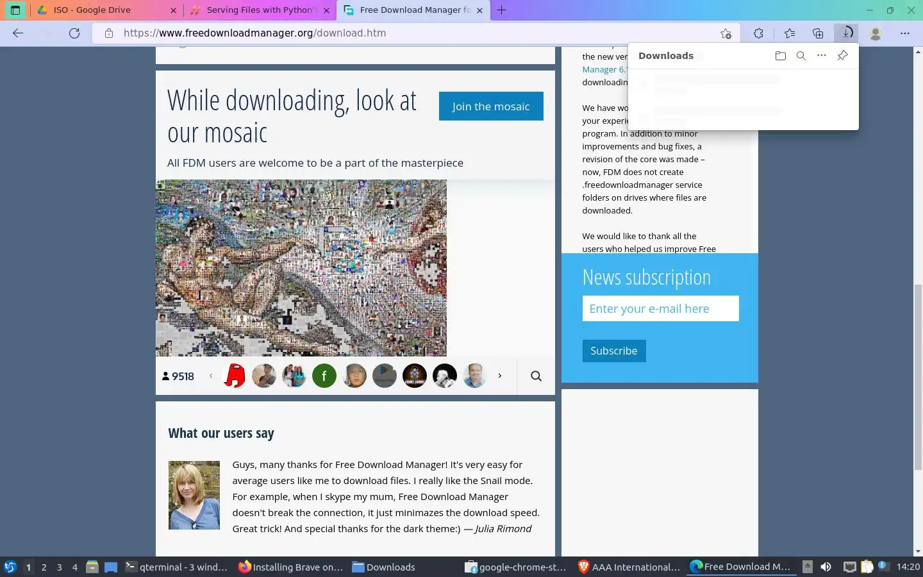Select the green 'f' mosaic avatar

324,376
